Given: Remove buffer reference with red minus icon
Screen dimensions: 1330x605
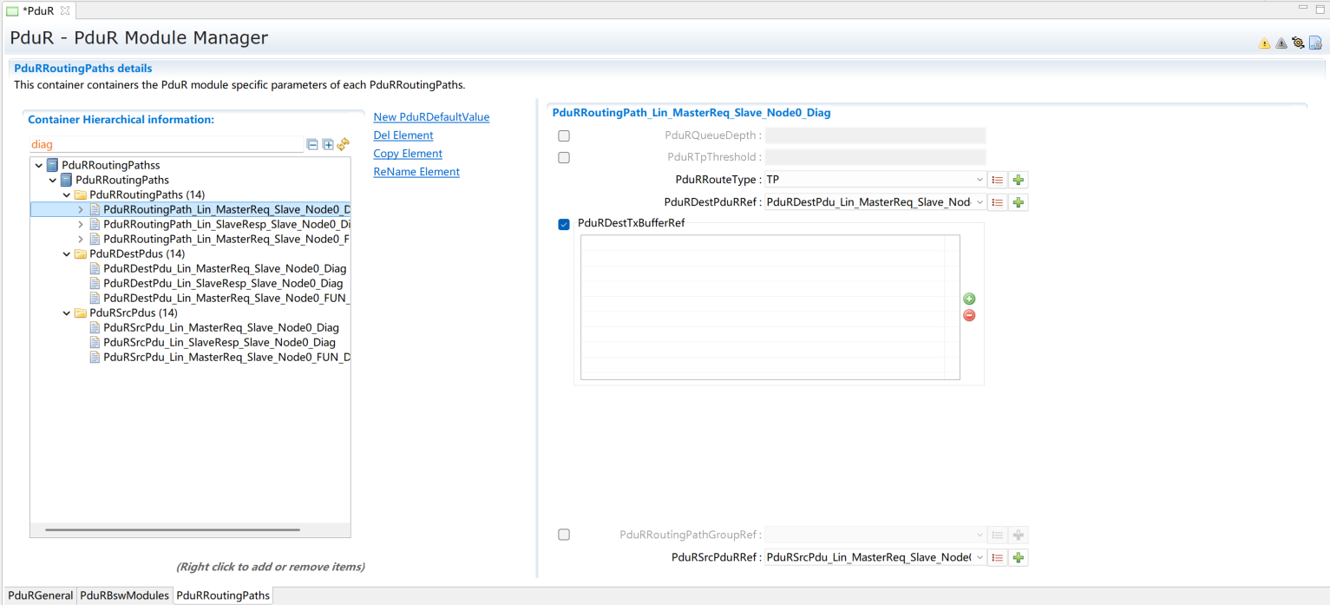Looking at the screenshot, I should [969, 315].
